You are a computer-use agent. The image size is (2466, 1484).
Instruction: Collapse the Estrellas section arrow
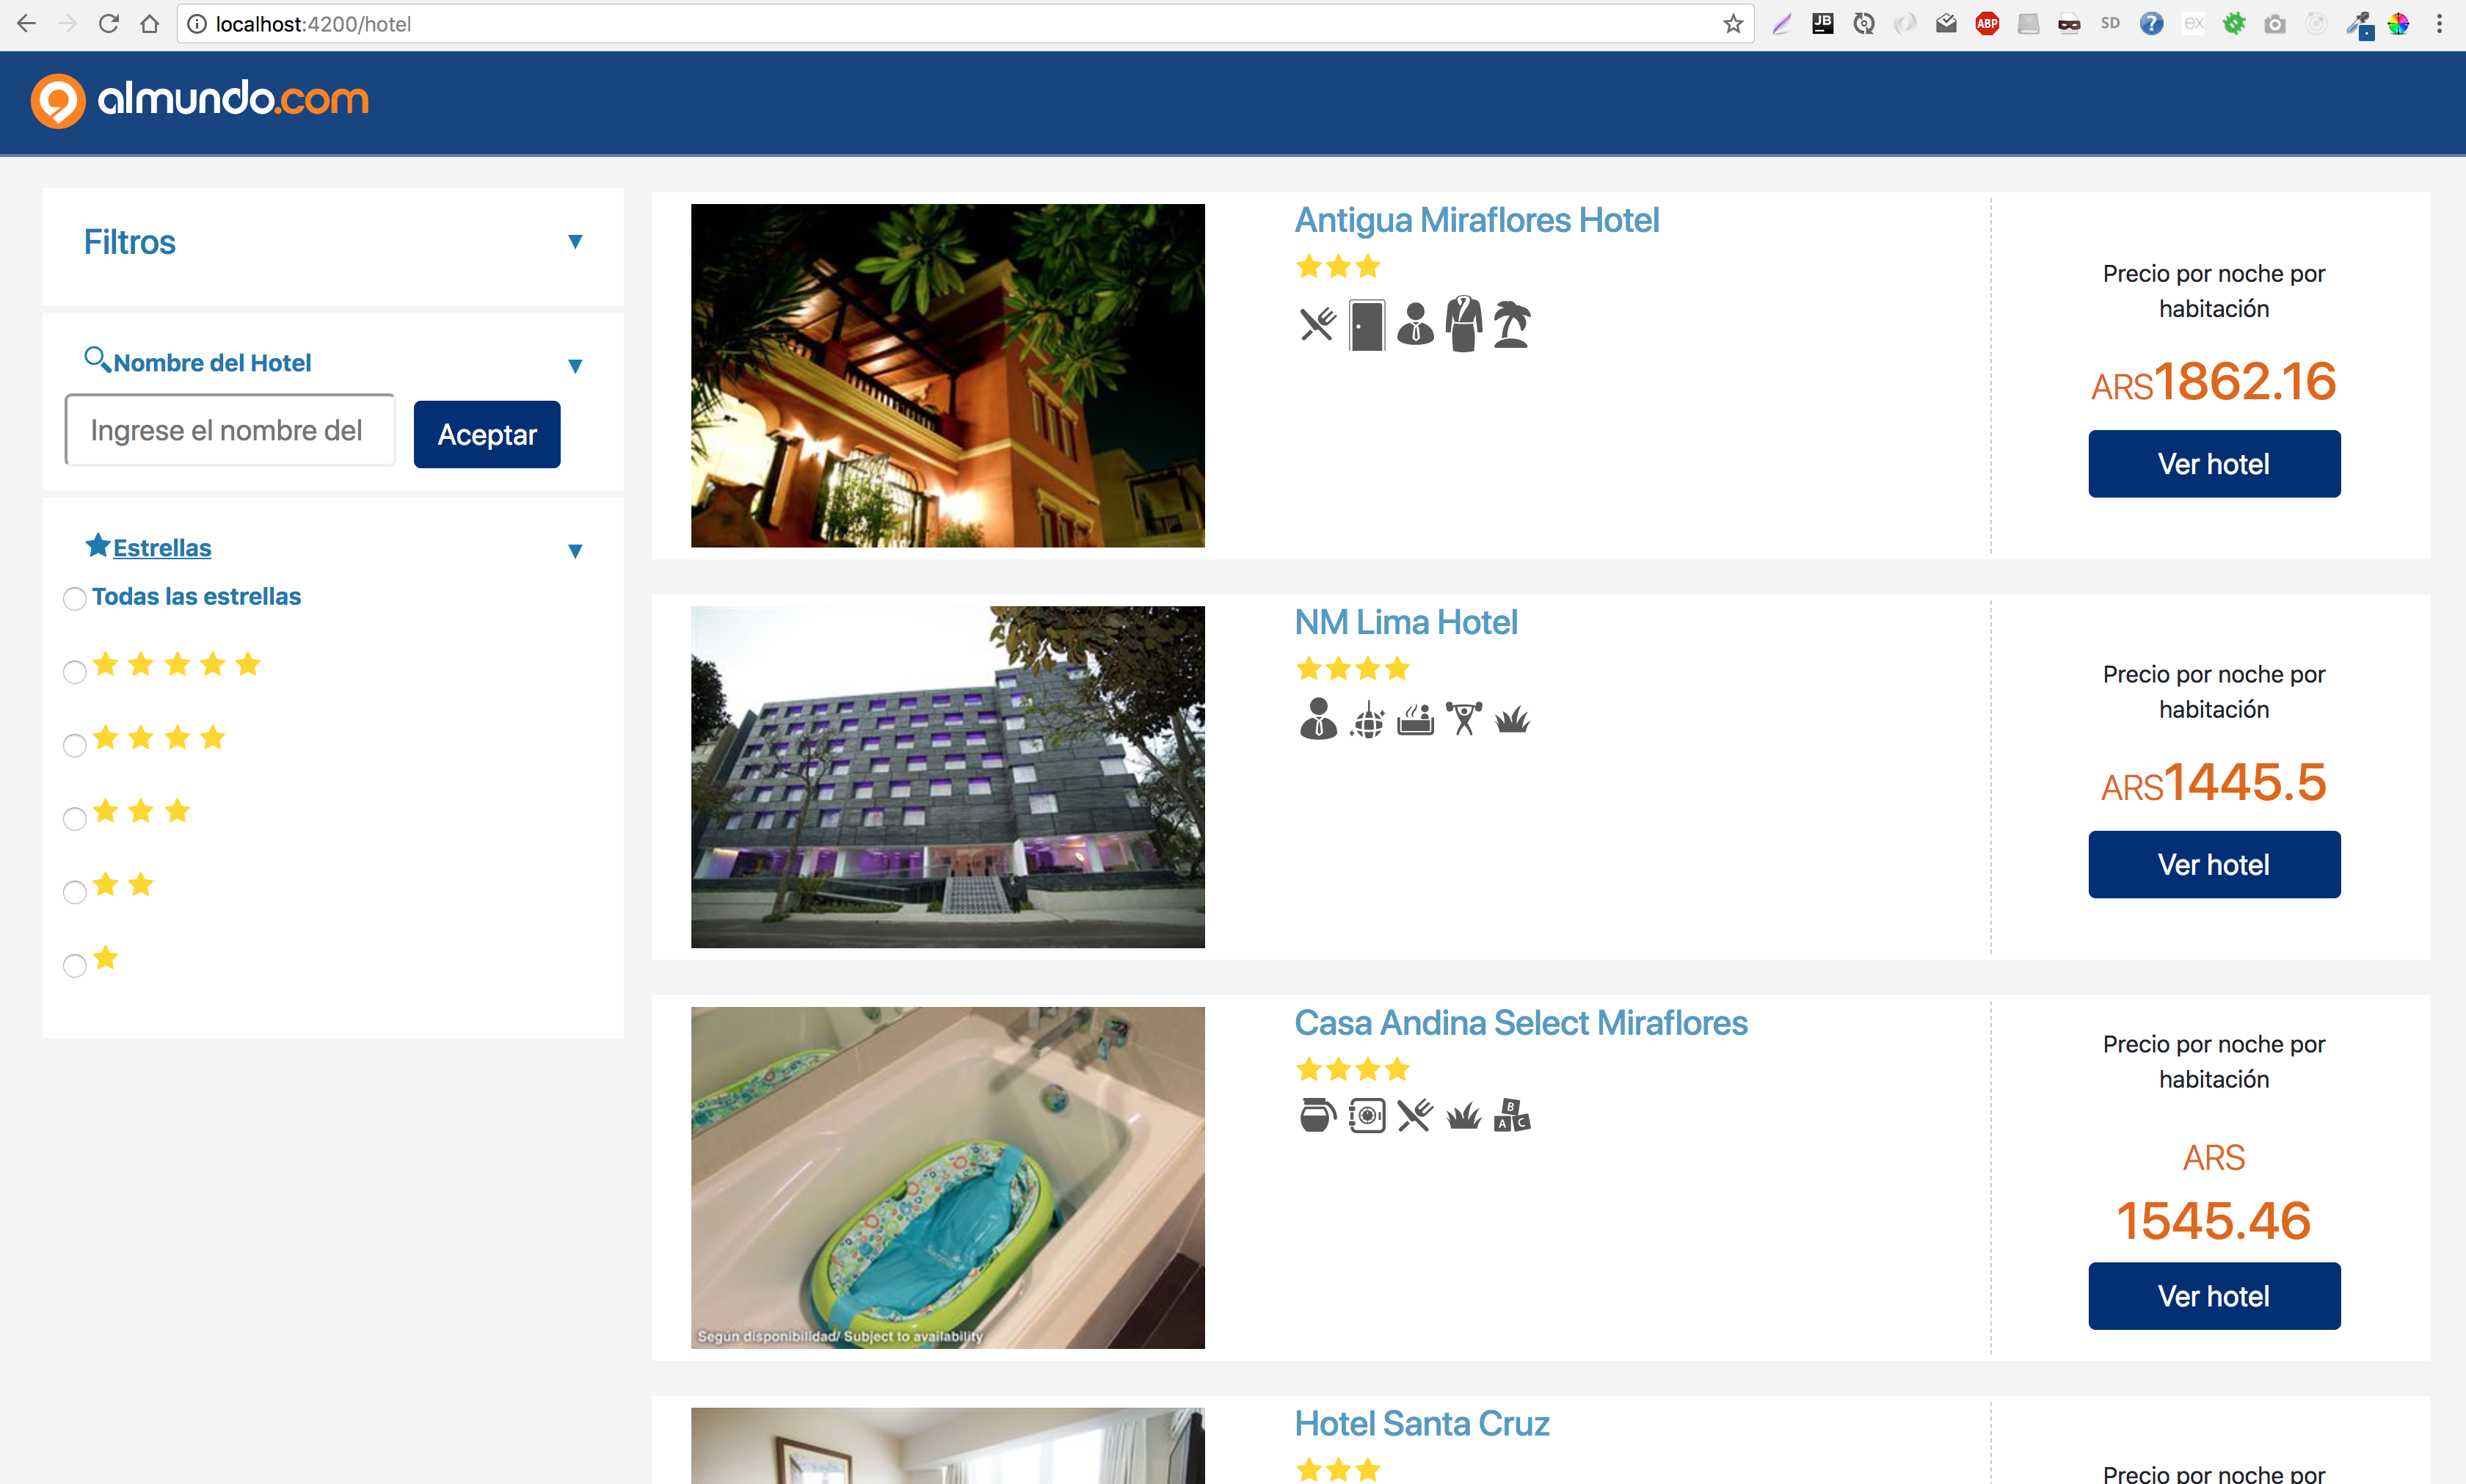pyautogui.click(x=575, y=551)
